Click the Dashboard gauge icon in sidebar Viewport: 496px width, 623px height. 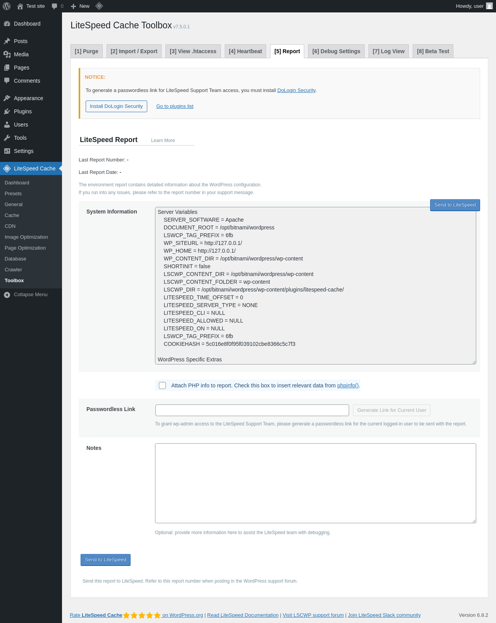click(7, 24)
